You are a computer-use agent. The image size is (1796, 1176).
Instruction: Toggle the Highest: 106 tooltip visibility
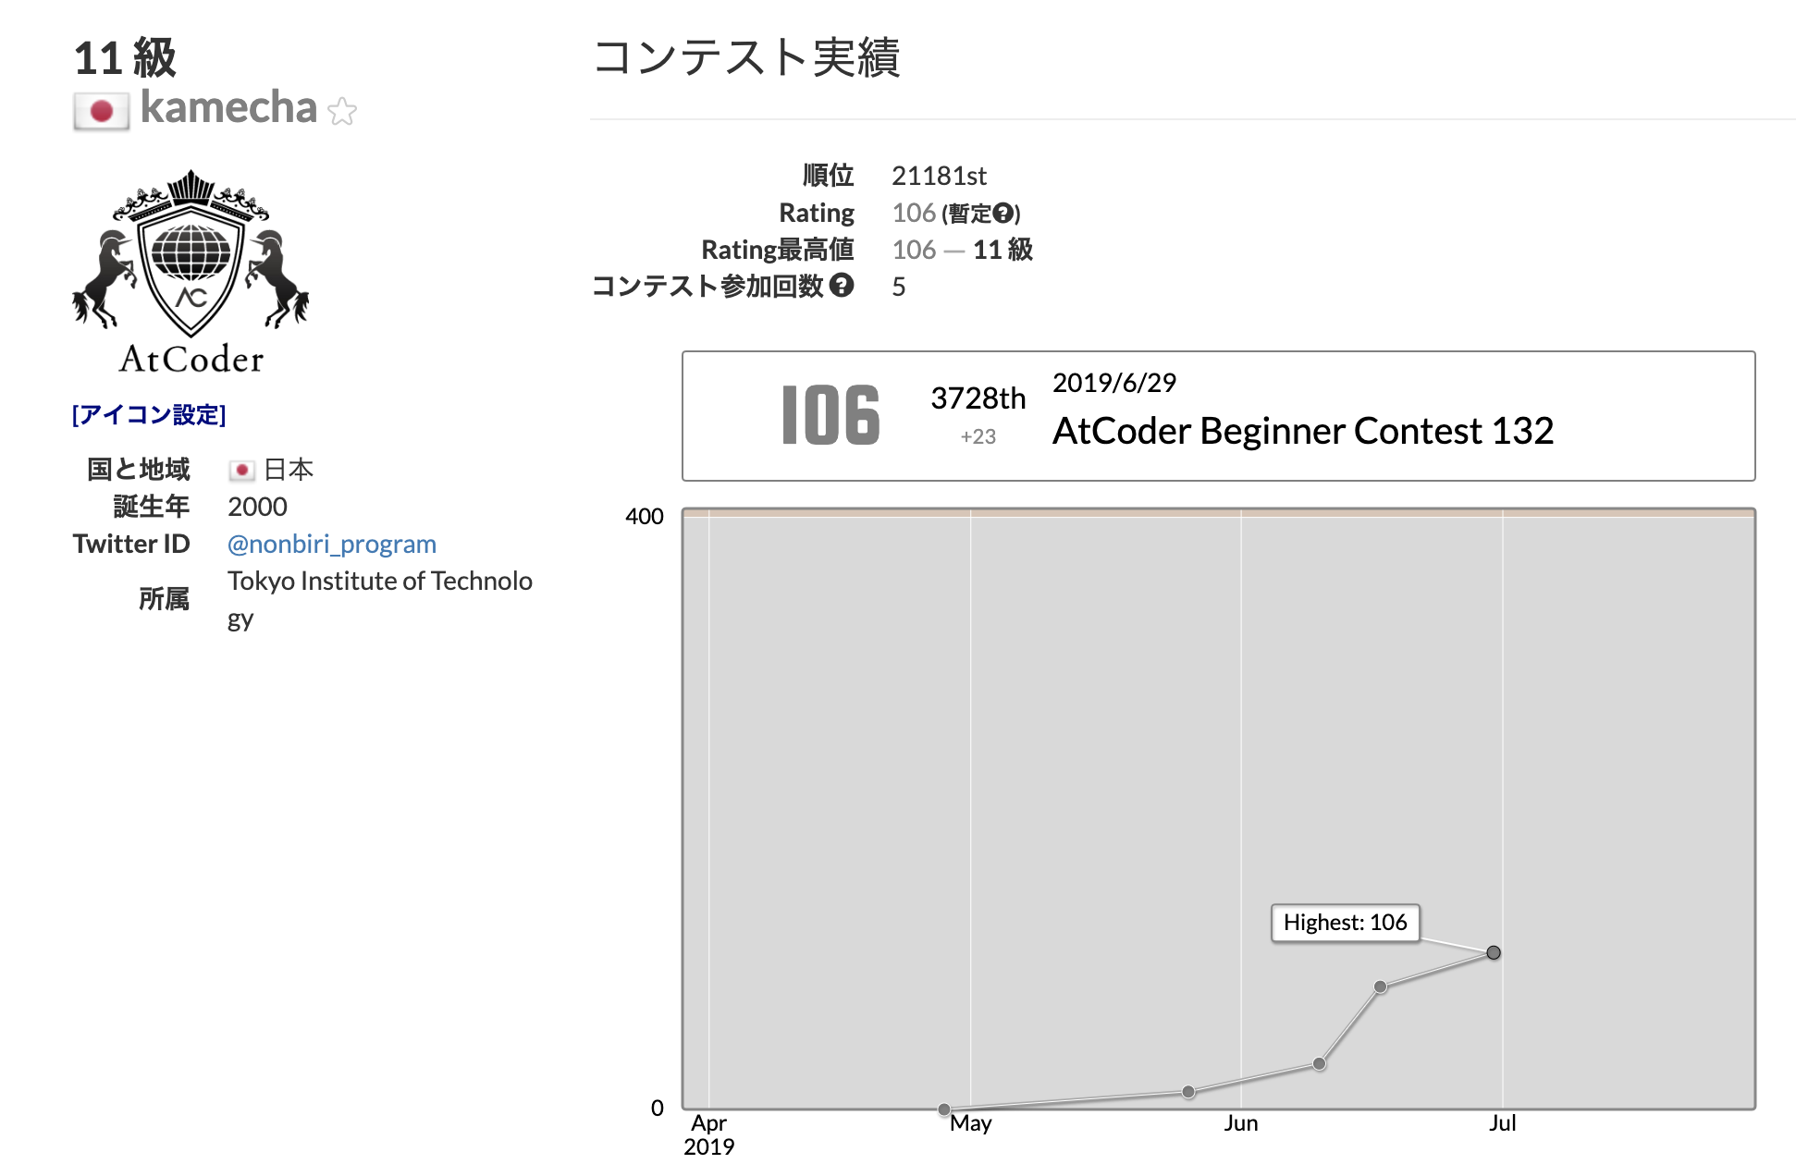point(1346,922)
